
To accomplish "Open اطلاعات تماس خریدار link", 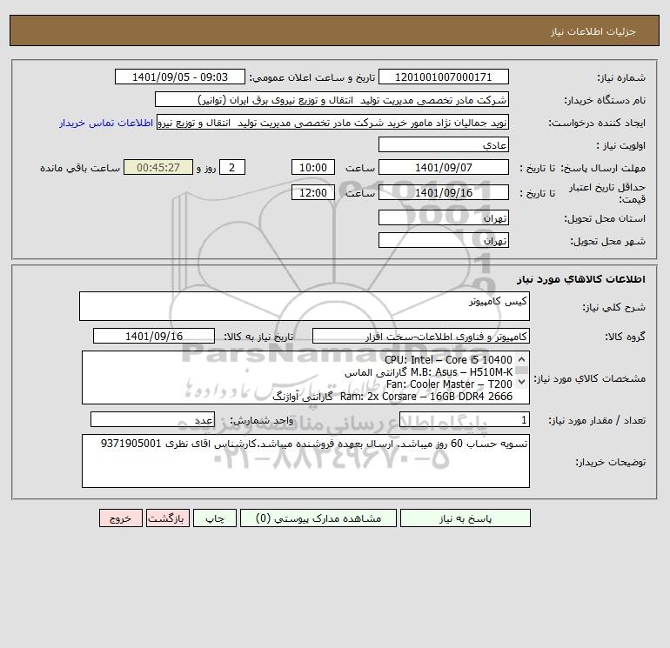I will pyautogui.click(x=106, y=123).
